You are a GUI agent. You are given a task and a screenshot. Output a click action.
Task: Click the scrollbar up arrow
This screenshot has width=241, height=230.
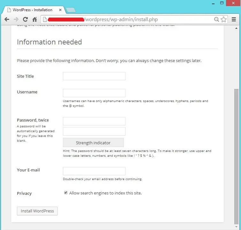(x=236, y=28)
